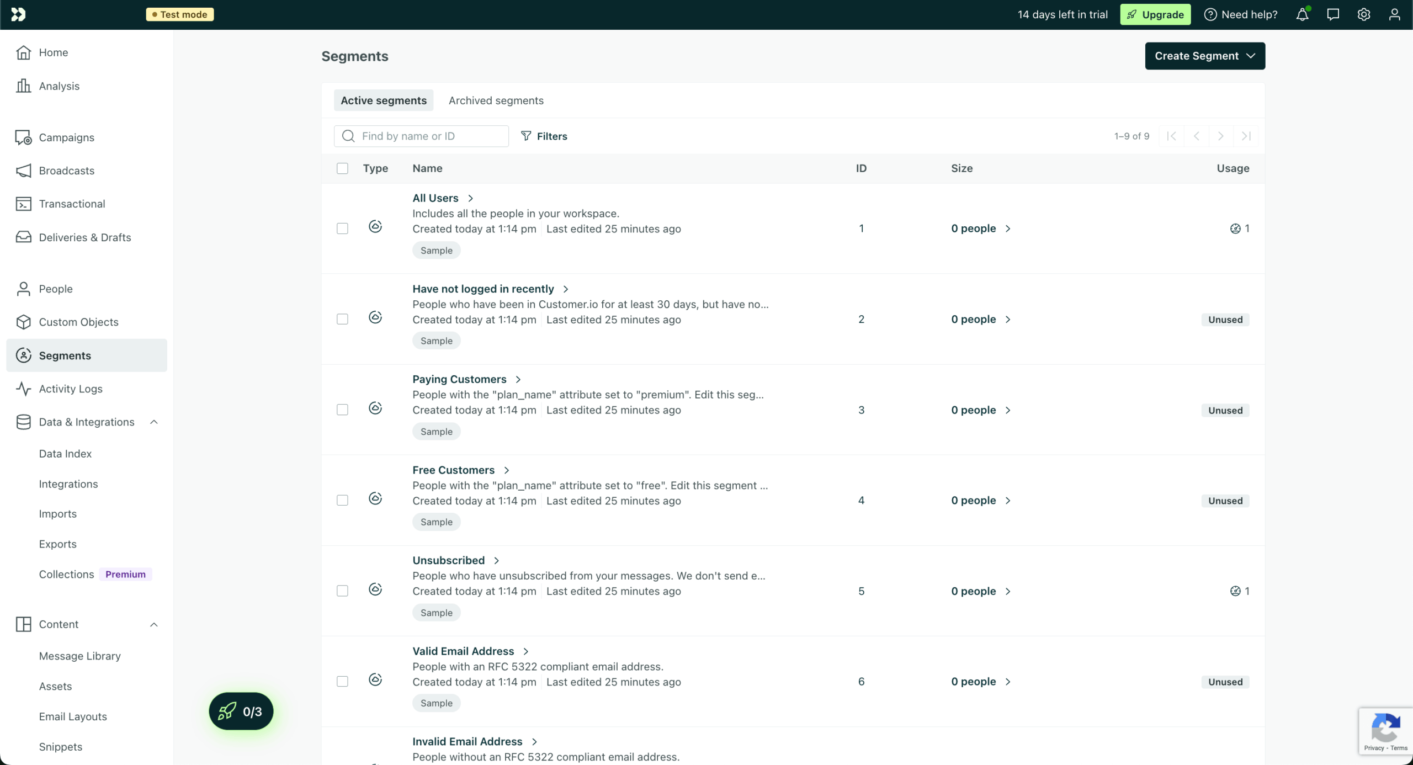This screenshot has width=1413, height=765.
Task: Expand 0 people for Valid Email Address
Action: 981,682
